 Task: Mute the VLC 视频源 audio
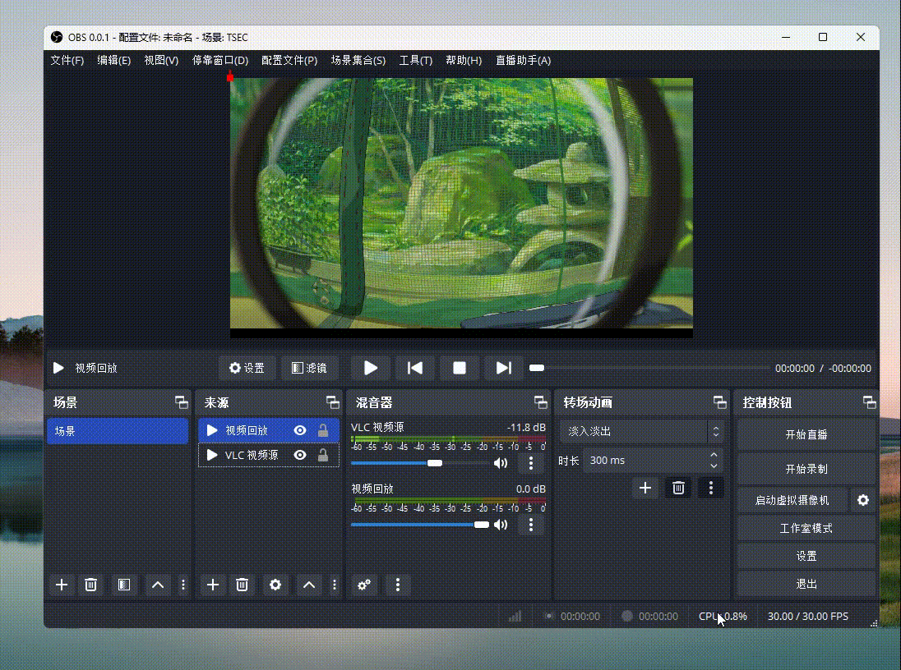click(501, 463)
